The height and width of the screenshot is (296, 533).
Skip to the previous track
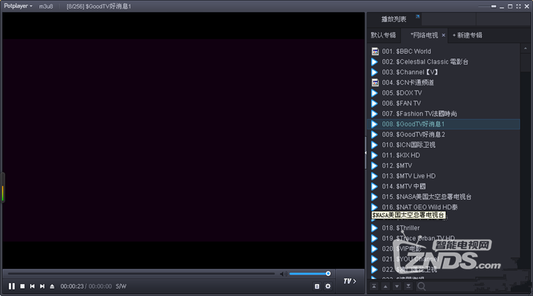[x=32, y=286]
